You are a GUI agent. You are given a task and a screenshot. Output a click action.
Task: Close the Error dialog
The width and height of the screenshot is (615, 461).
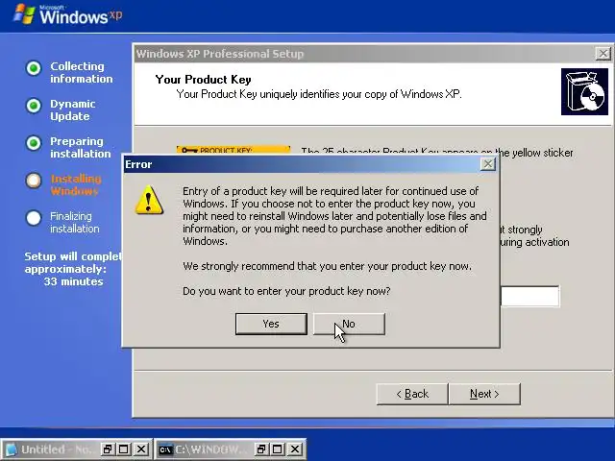click(x=487, y=164)
